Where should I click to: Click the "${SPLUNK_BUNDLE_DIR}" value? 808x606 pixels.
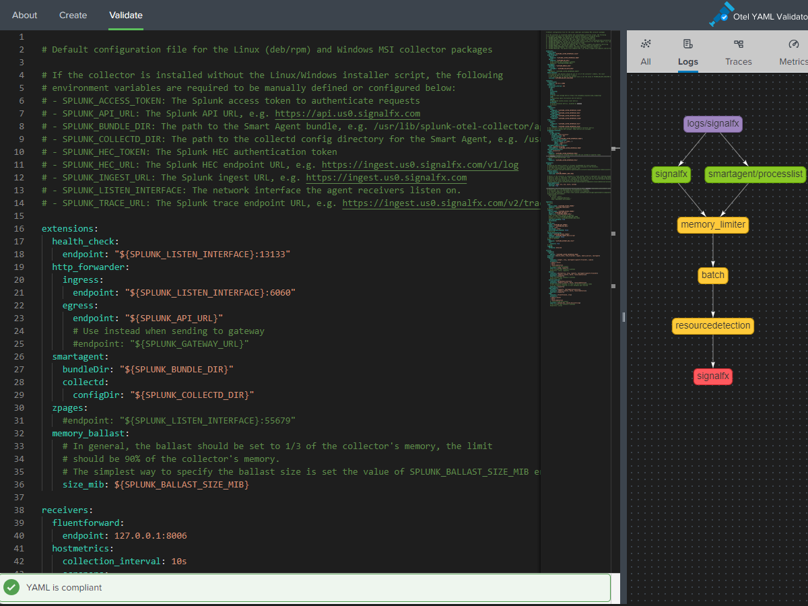click(x=176, y=370)
